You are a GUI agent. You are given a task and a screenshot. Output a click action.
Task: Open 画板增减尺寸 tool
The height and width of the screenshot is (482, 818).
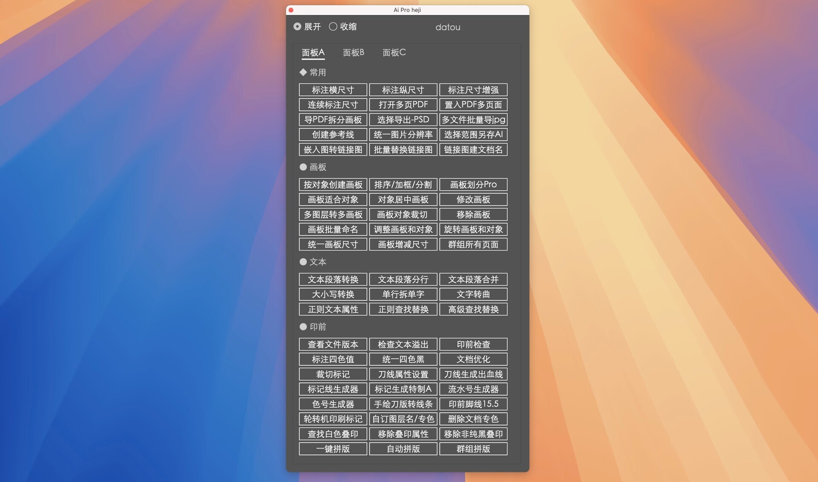(403, 244)
